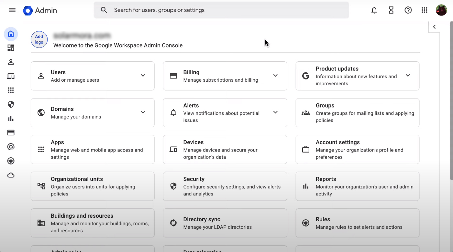Open the account profile avatar
The width and height of the screenshot is (453, 252).
pos(441,10)
